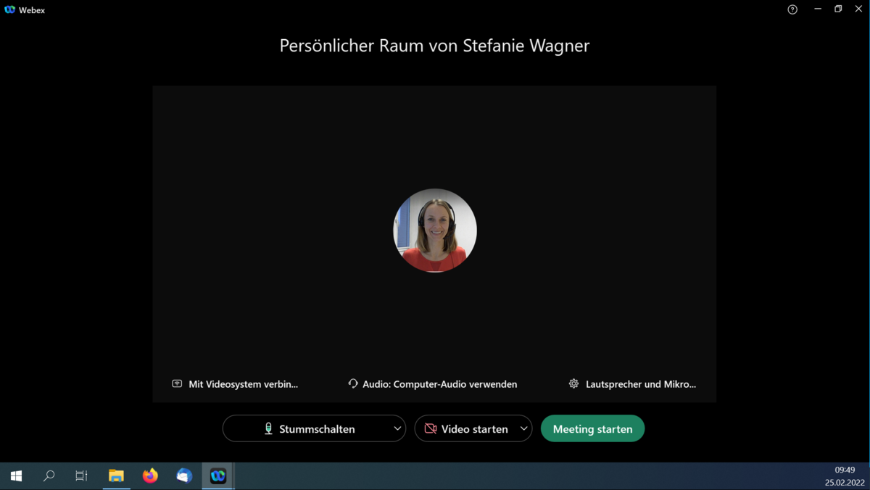The width and height of the screenshot is (870, 490).
Task: Open the help question mark icon
Action: pyautogui.click(x=792, y=9)
